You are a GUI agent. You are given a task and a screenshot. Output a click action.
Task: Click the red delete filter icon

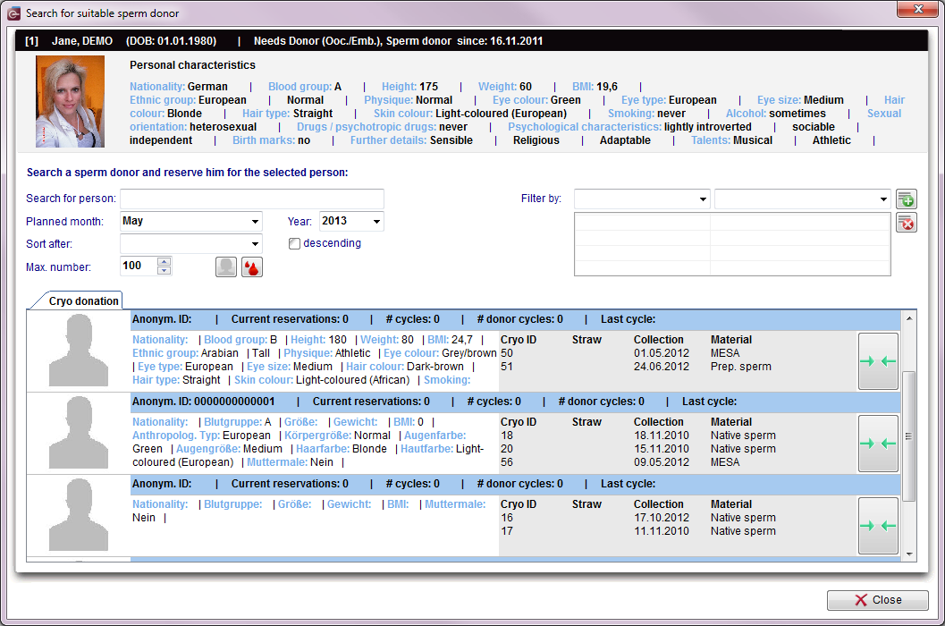pos(907,223)
